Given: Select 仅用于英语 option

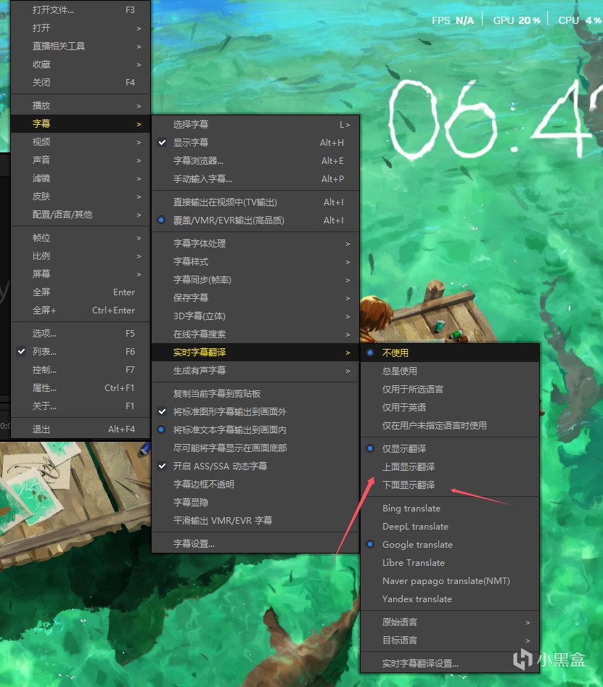Looking at the screenshot, I should 450,408.
